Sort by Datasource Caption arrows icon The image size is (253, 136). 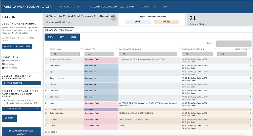pyautogui.click(x=215, y=48)
